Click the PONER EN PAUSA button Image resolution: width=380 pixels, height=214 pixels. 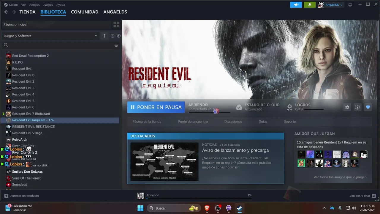click(156, 107)
